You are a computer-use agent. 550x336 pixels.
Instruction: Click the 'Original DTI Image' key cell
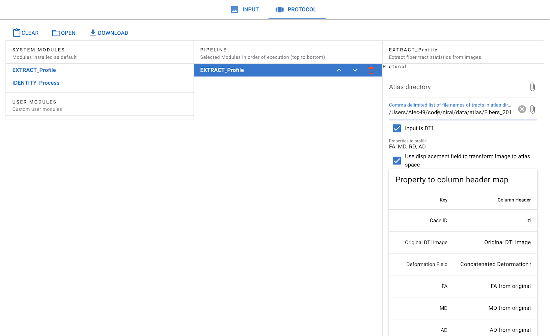[x=426, y=242]
